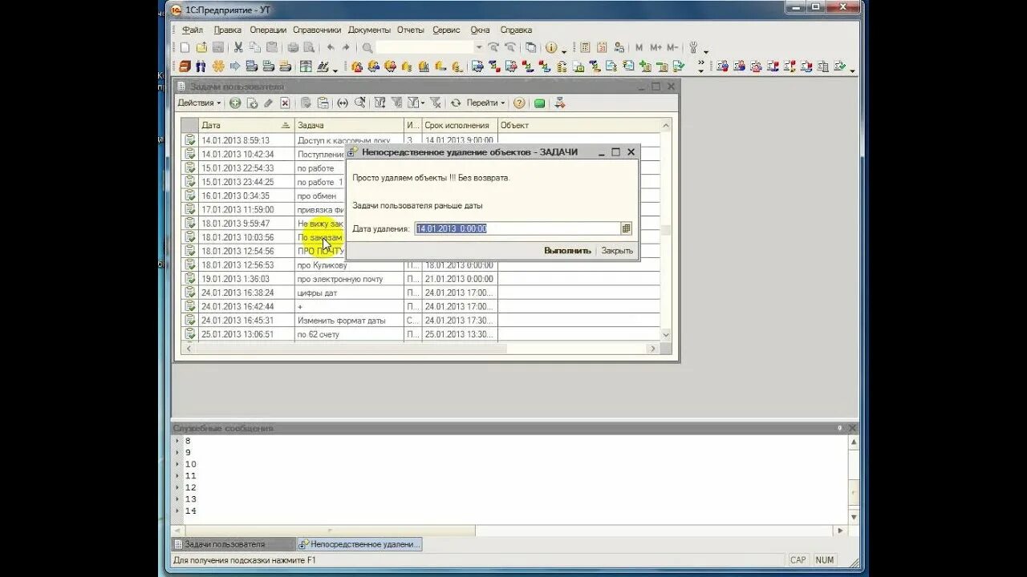Click the Redo arrow icon
Viewport: 1027px width, 577px height.
[346, 47]
